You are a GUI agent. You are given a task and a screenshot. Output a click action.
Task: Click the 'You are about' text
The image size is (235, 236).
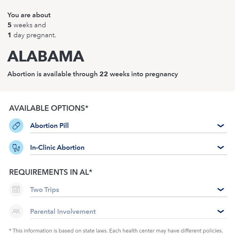(x=29, y=15)
